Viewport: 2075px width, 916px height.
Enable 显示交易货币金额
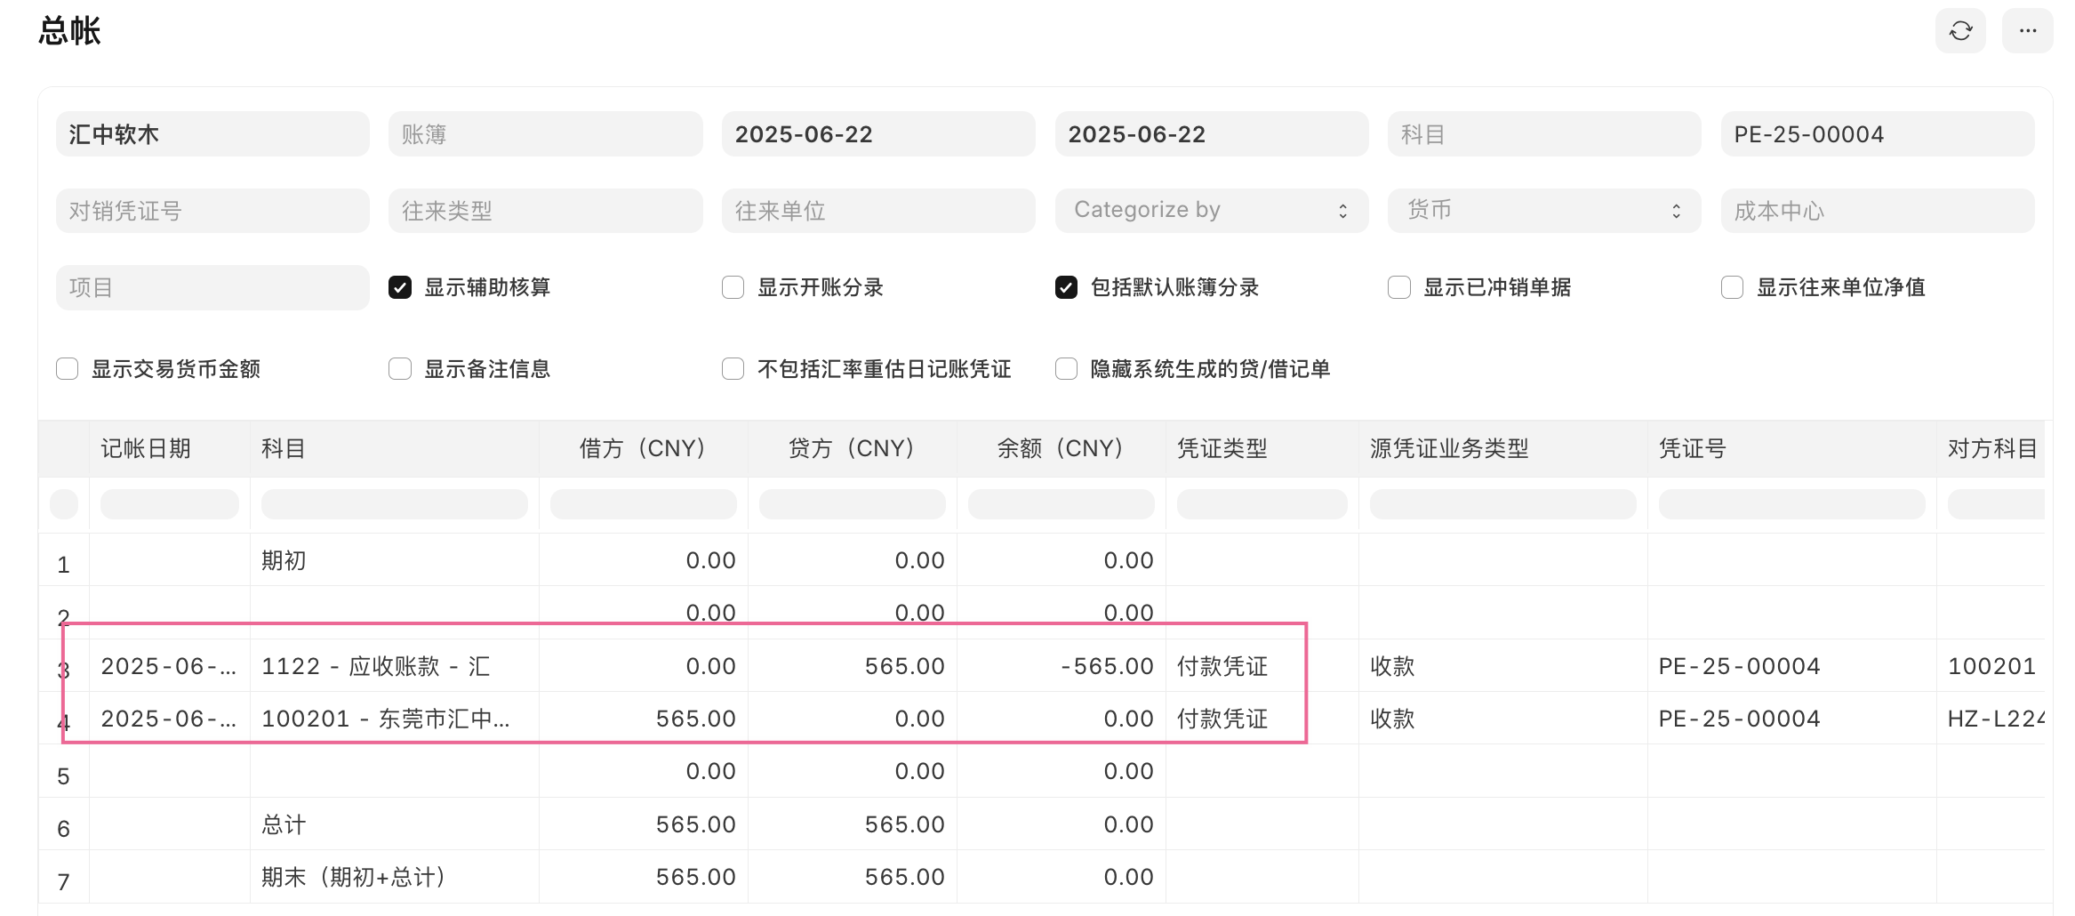coord(67,367)
